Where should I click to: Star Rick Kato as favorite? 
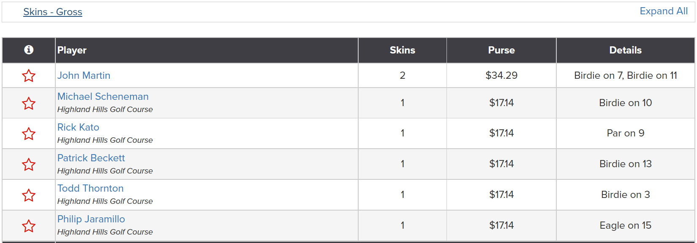29,134
